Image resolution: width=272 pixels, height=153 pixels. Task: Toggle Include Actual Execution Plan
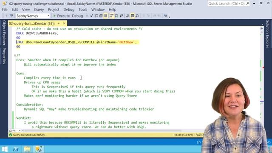point(112,16)
